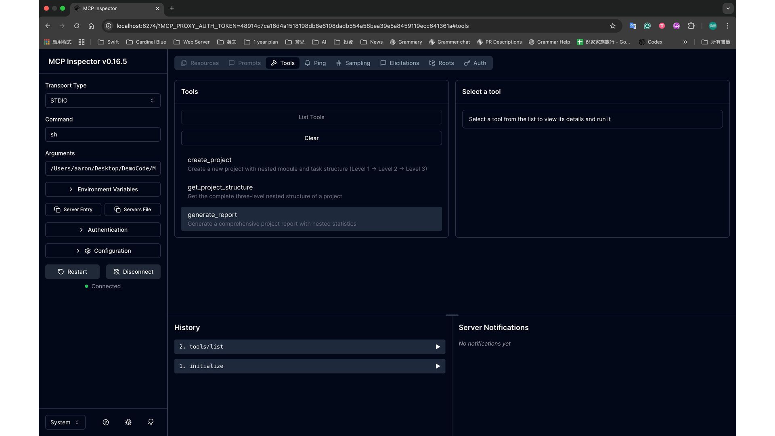The height and width of the screenshot is (436, 775).
Task: Open a new browser tab
Action: (172, 8)
